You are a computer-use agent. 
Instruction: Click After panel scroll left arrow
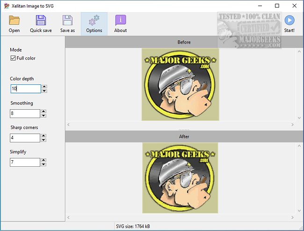pyautogui.click(x=69, y=217)
